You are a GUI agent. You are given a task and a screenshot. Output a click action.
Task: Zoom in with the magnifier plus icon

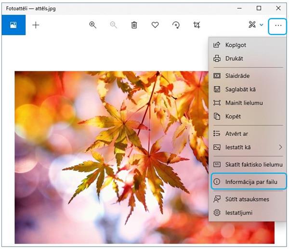92,25
